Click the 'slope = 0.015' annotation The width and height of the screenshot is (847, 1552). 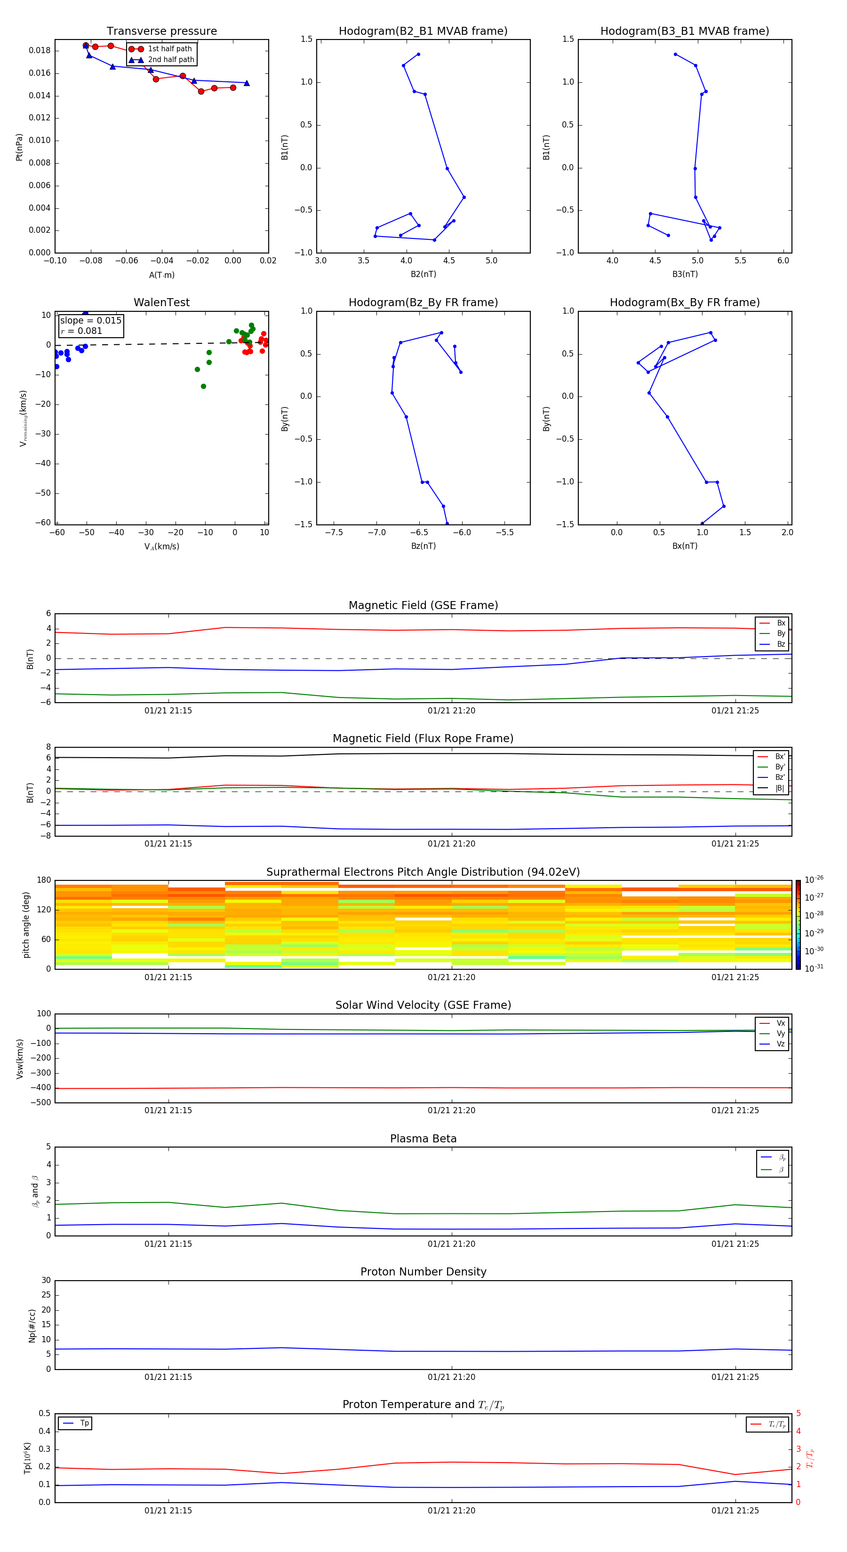(x=91, y=321)
